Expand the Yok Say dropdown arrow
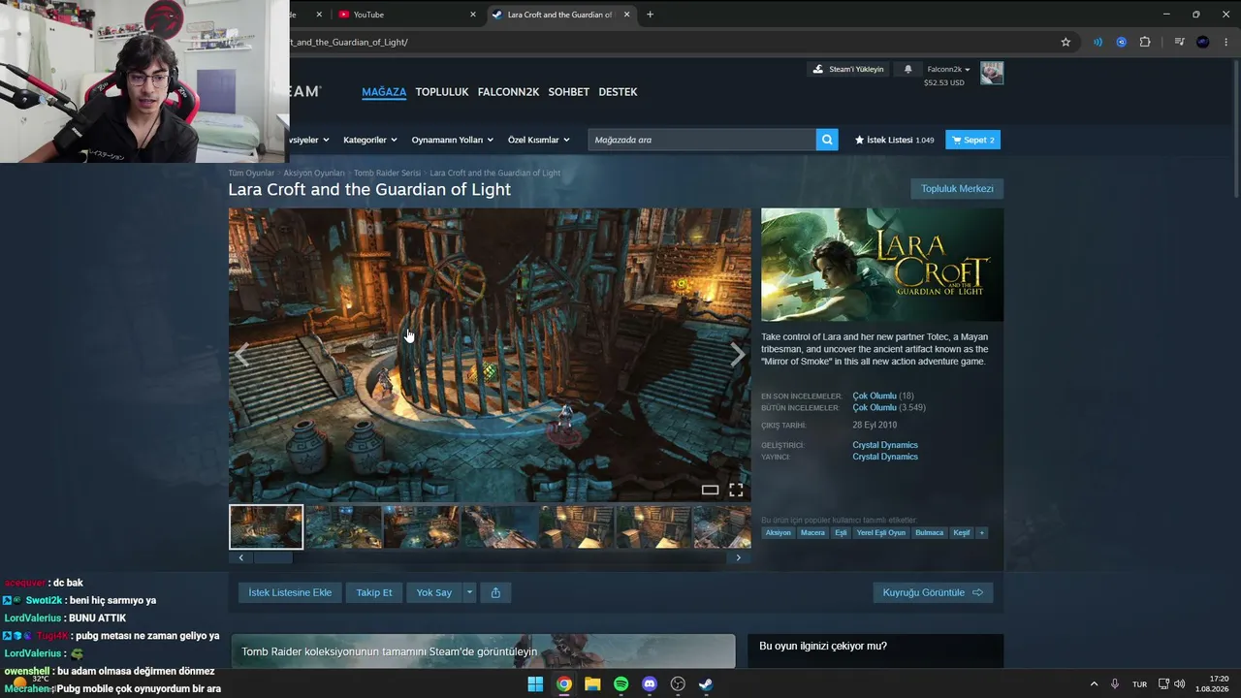The image size is (1241, 698). [469, 592]
